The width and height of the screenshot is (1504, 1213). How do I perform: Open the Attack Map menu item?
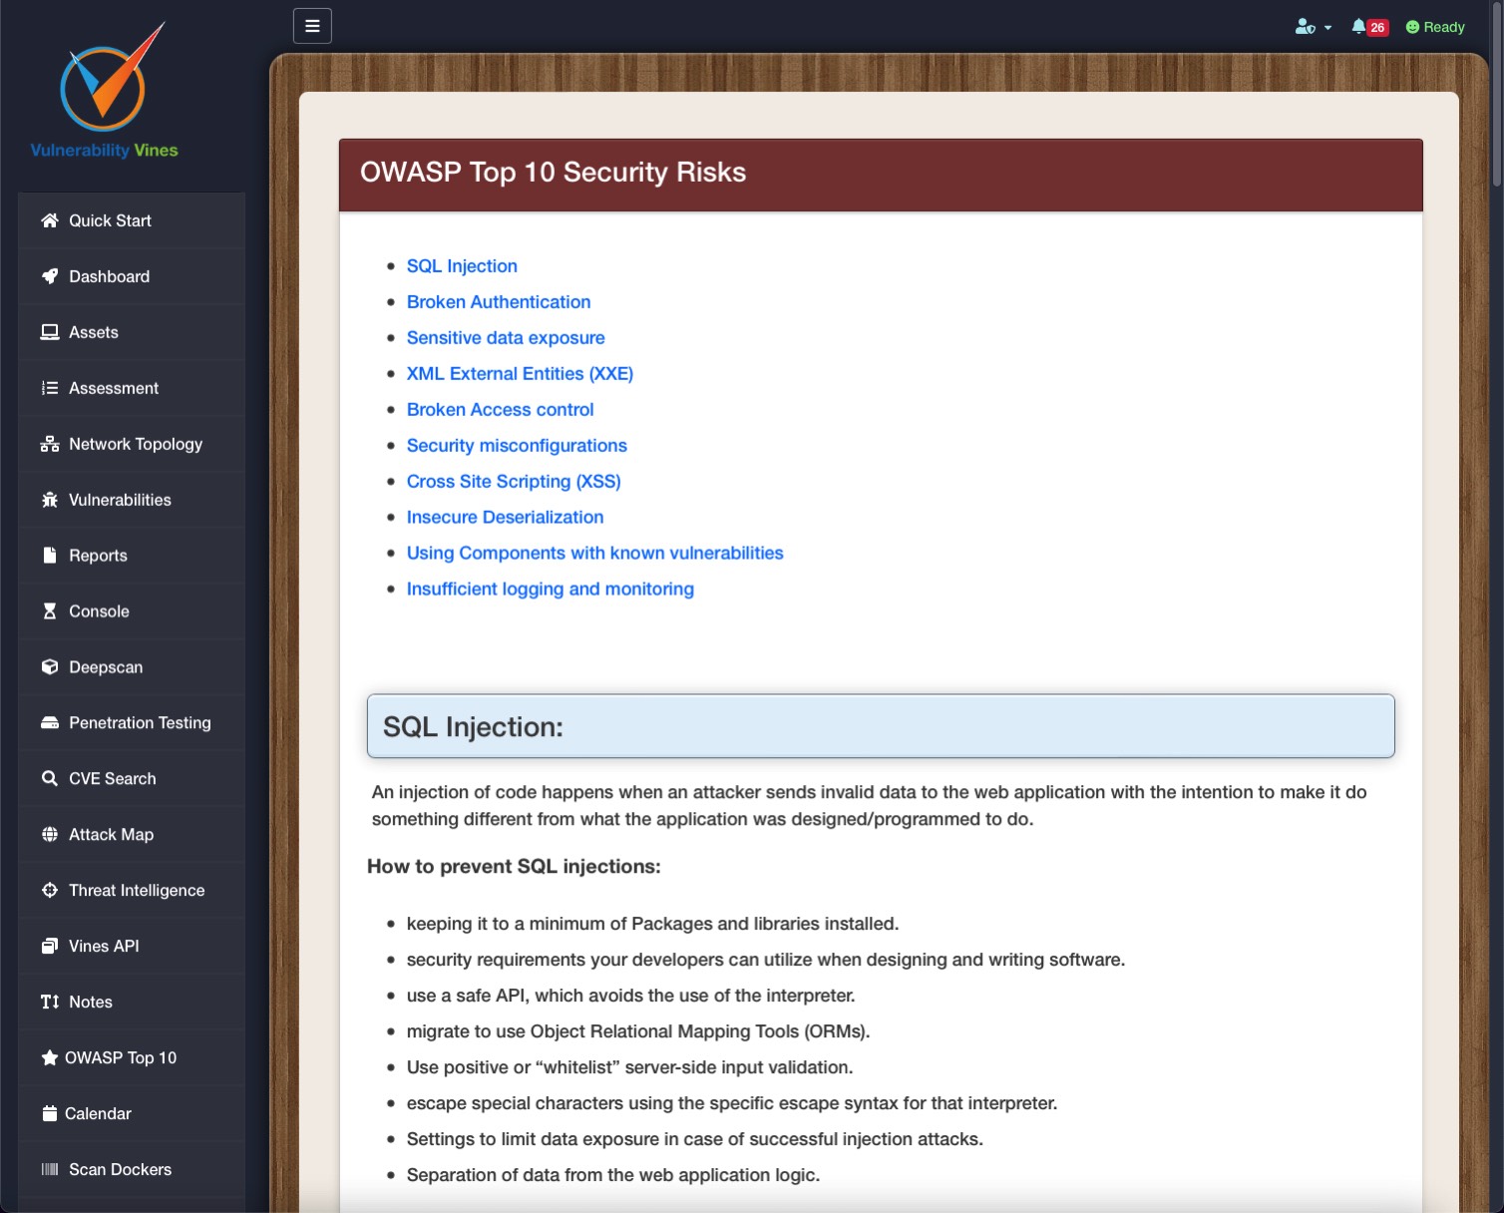pos(111,835)
